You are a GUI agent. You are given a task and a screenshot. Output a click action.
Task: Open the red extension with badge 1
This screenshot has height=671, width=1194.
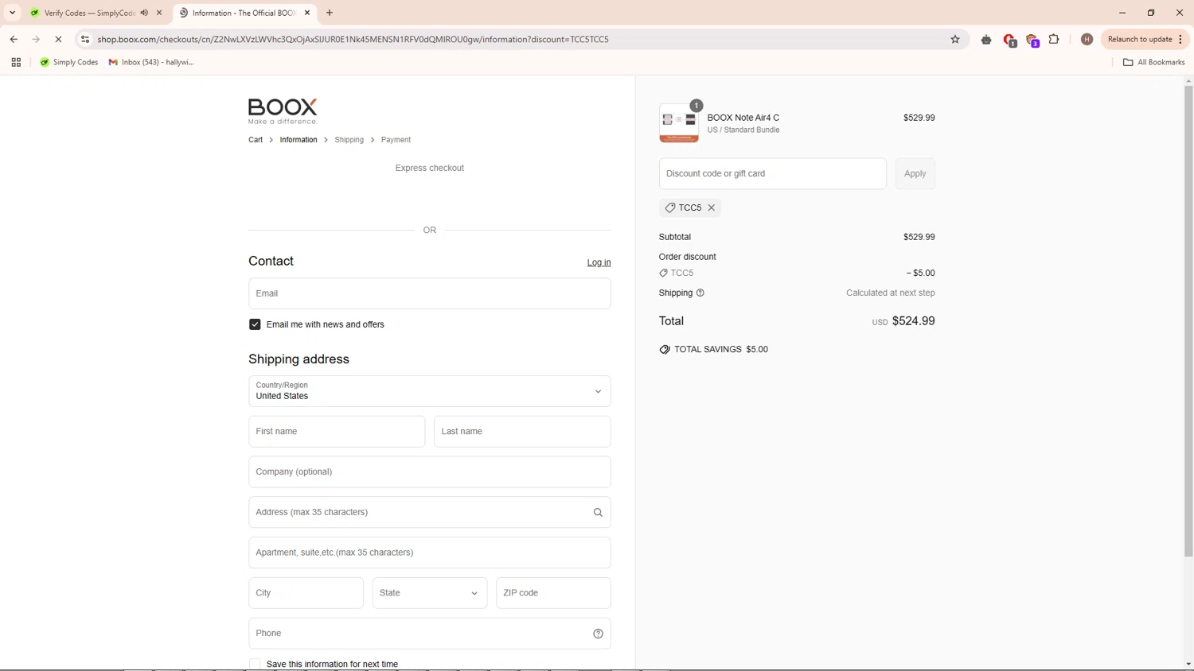[1009, 40]
